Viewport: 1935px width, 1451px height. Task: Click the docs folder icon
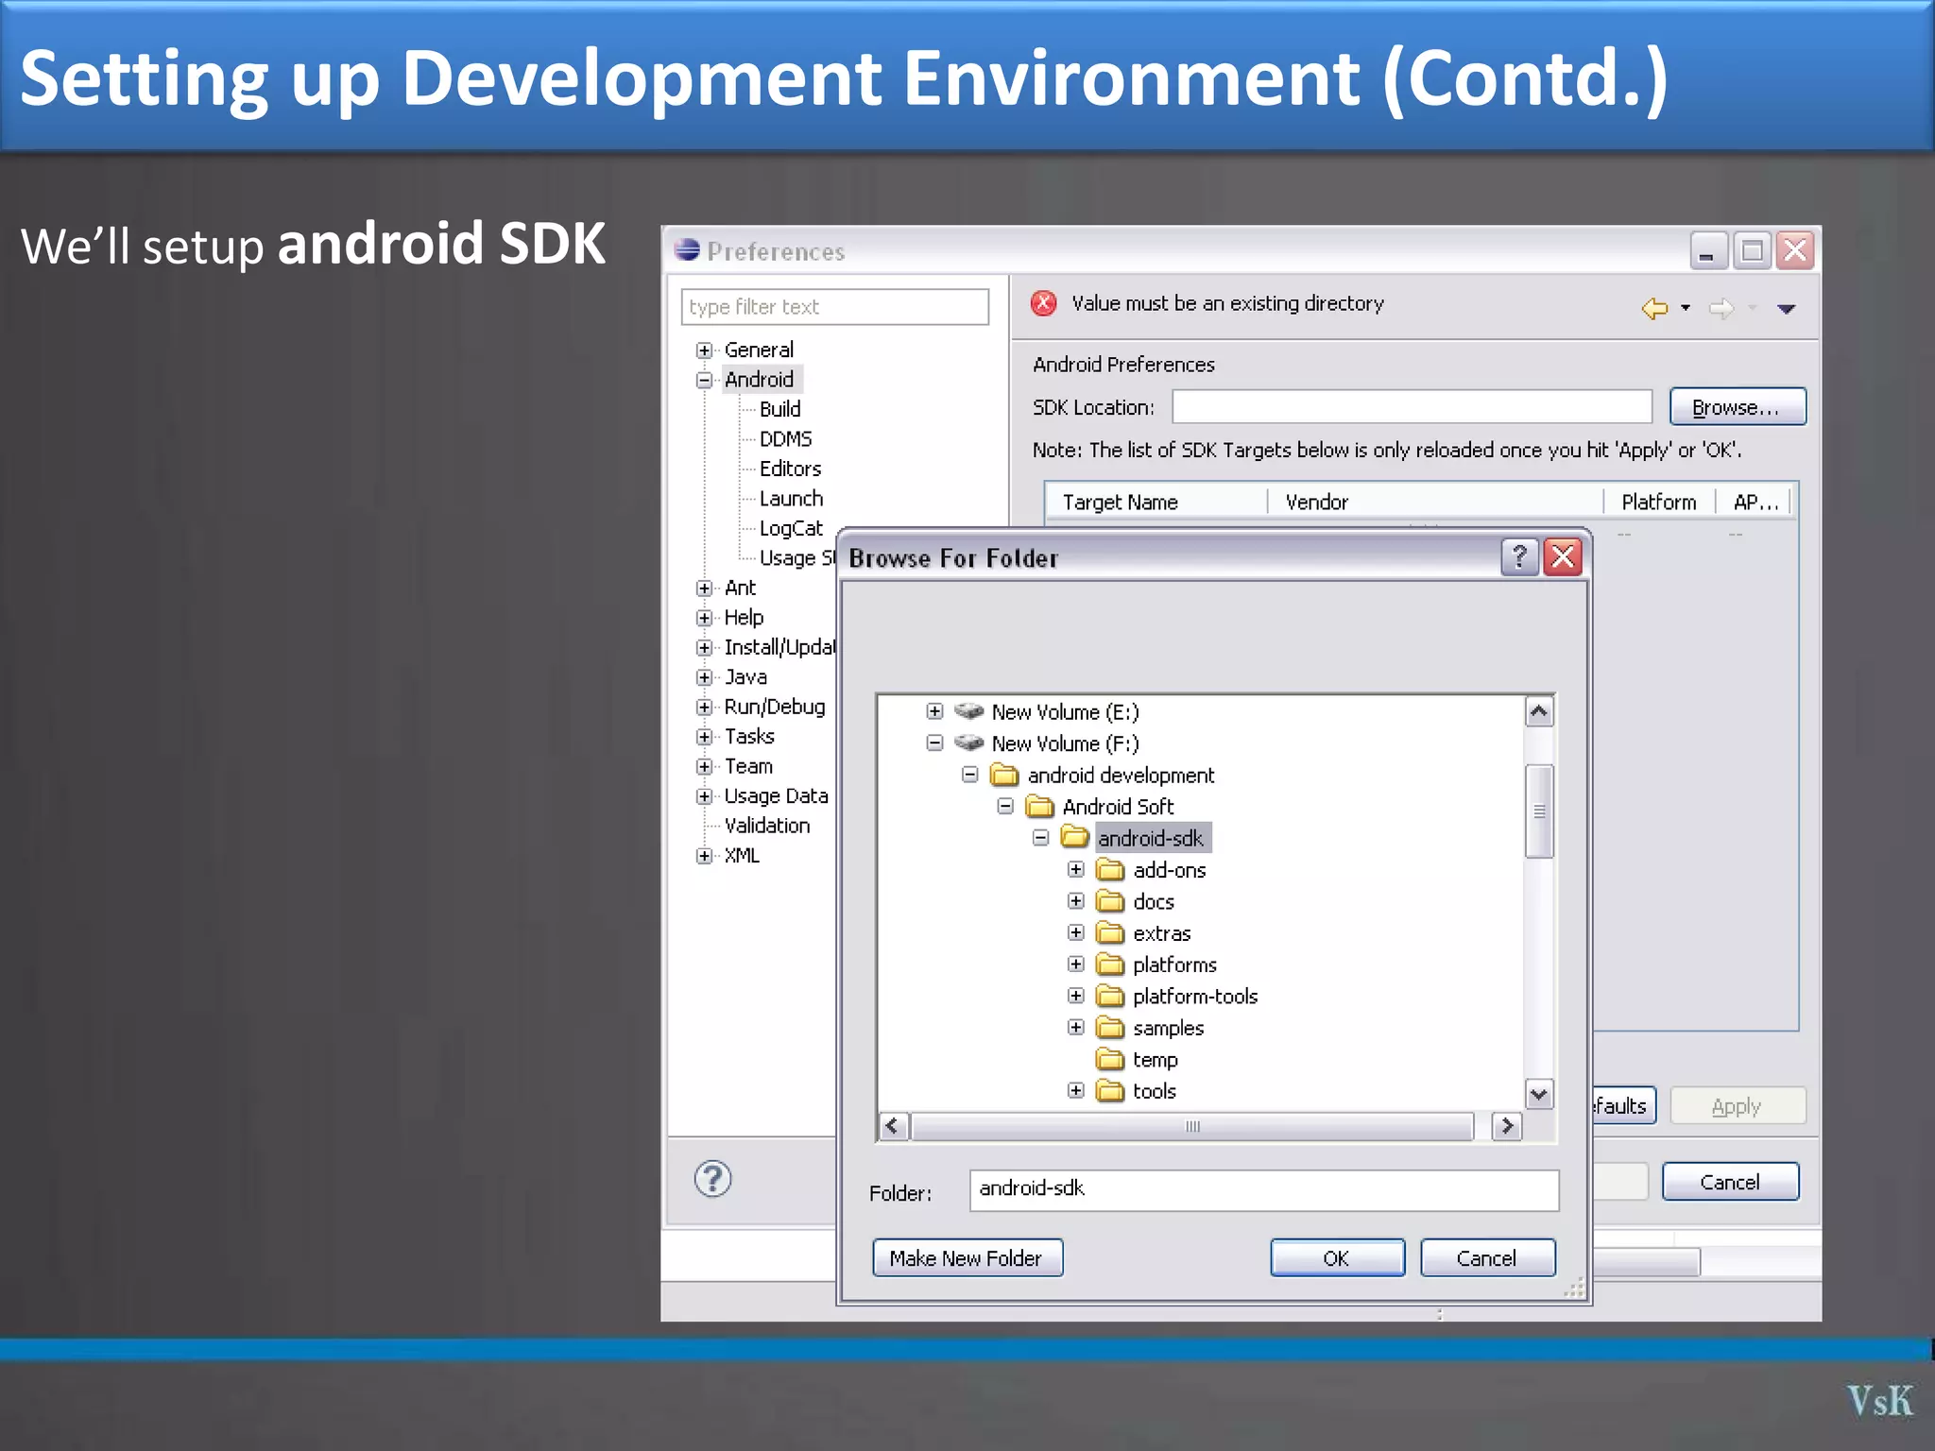1110,901
